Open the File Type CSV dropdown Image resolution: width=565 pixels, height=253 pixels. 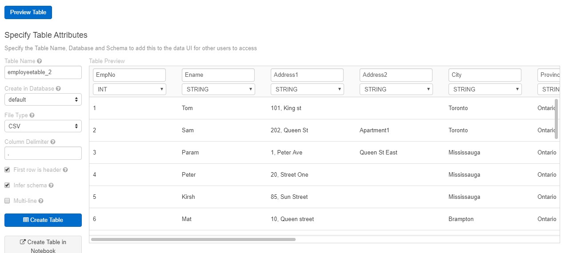tap(43, 126)
